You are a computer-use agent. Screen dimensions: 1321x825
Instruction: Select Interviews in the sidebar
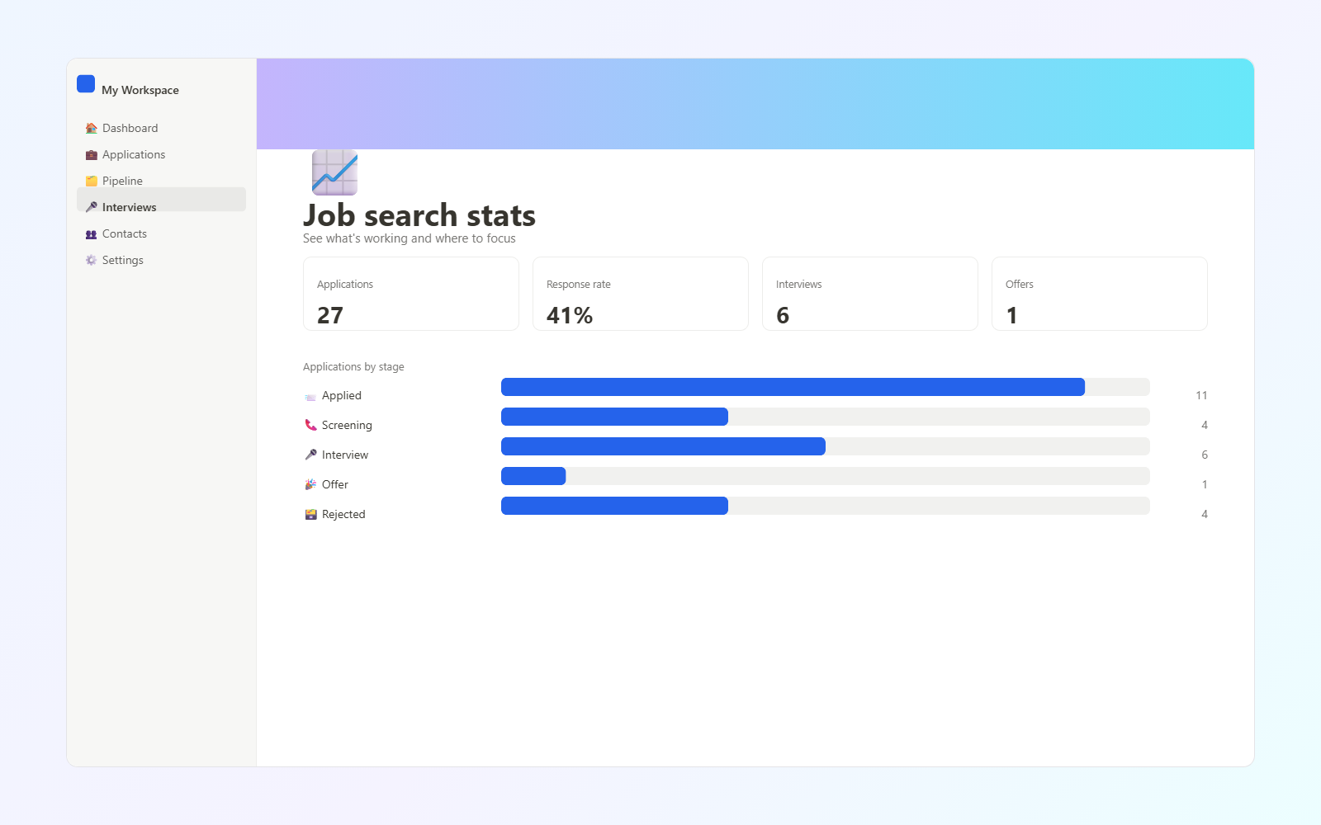pos(161,200)
